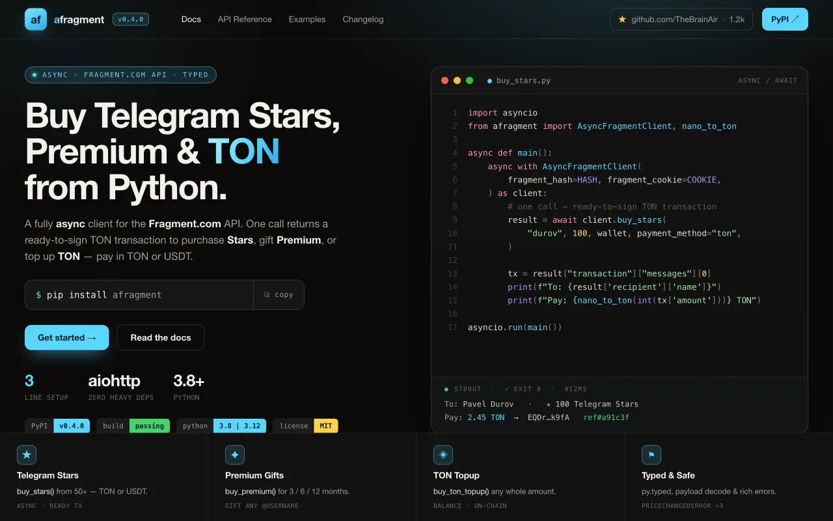Click the build passing badge
Screen dimensions: 833x521
pyautogui.click(x=133, y=426)
